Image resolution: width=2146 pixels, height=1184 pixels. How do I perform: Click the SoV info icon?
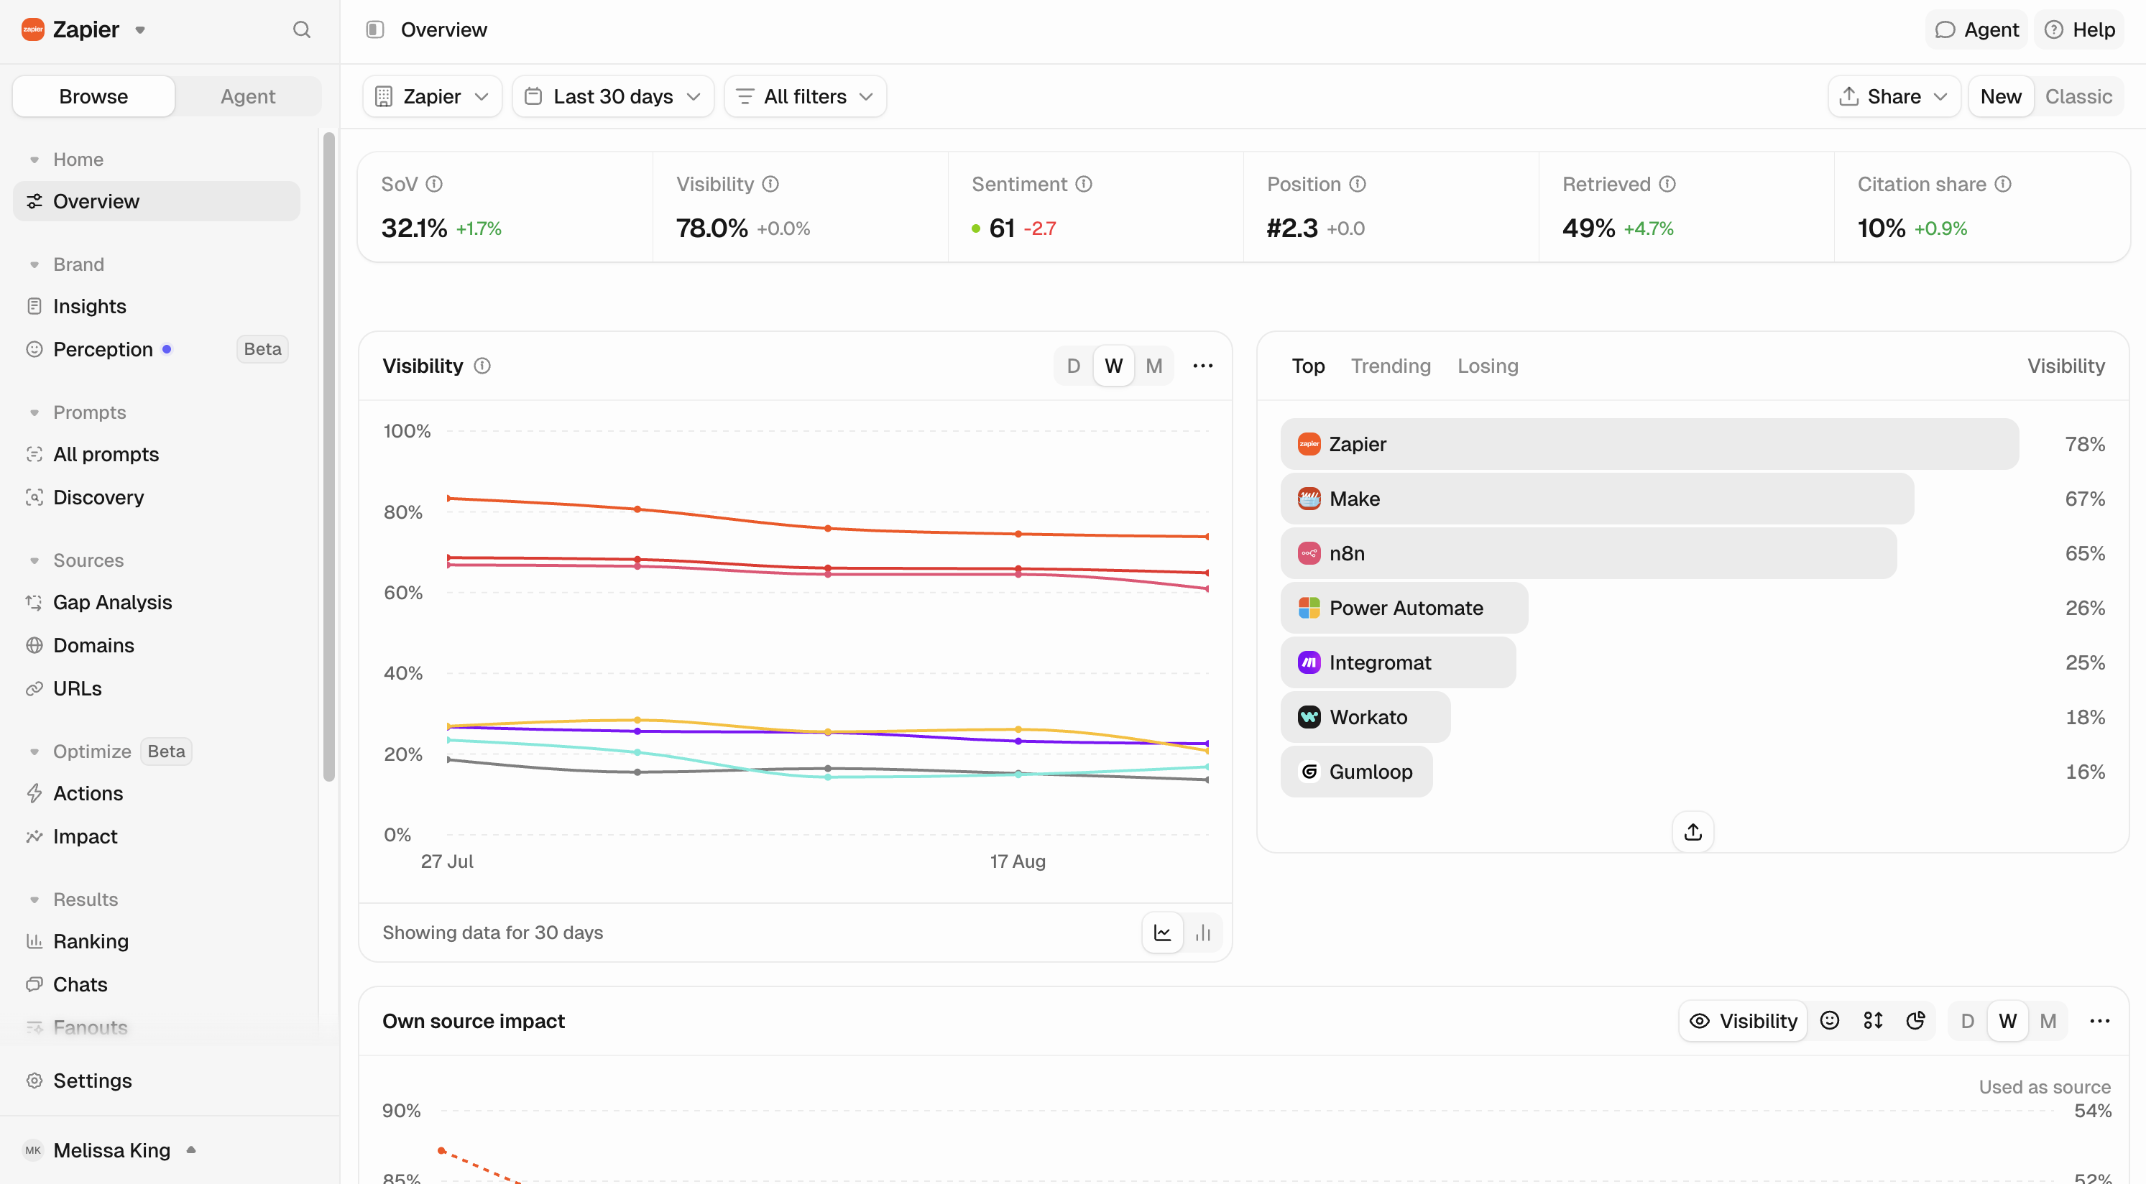pos(434,184)
